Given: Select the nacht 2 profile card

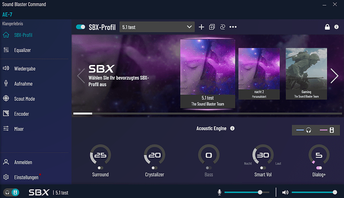Looking at the screenshot, I should (259, 74).
